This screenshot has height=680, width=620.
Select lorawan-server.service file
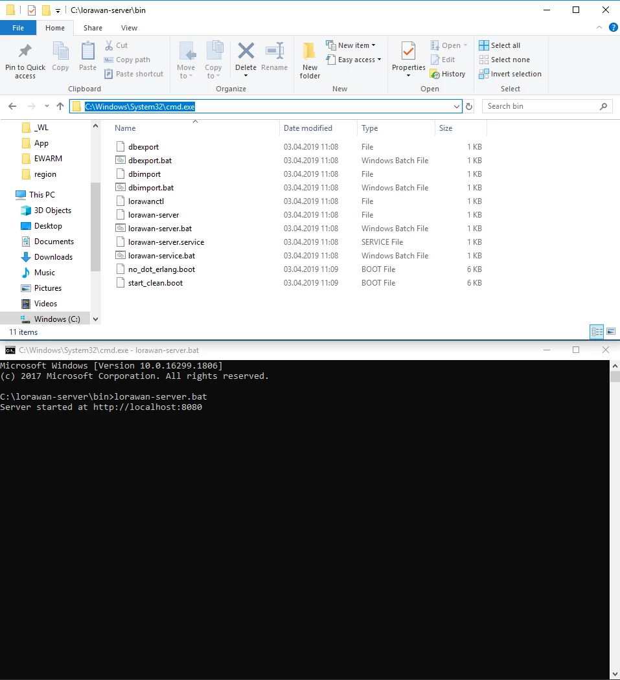(166, 242)
